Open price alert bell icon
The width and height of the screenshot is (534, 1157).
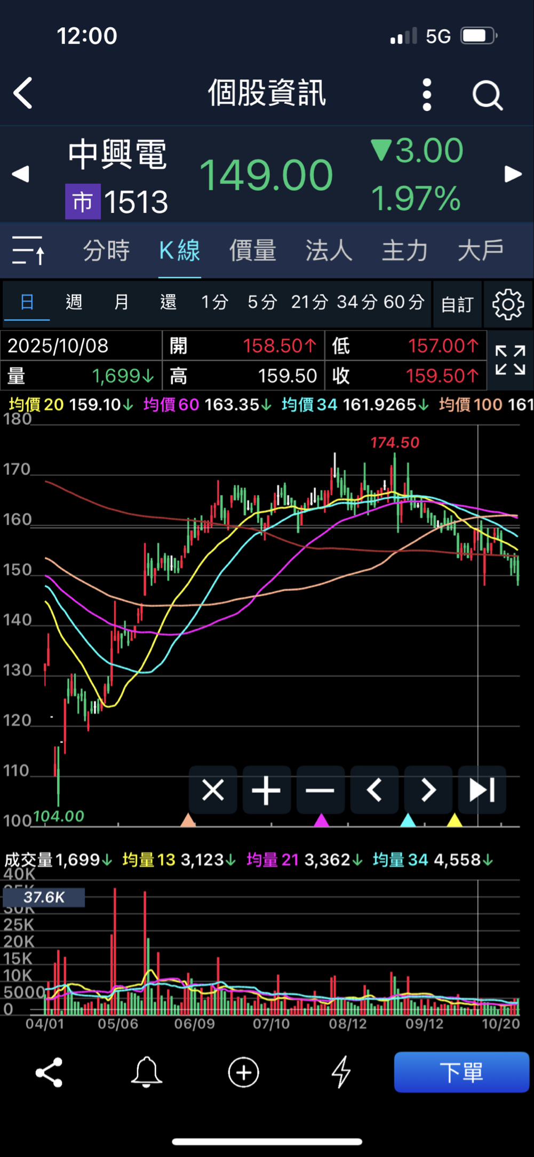(146, 1072)
